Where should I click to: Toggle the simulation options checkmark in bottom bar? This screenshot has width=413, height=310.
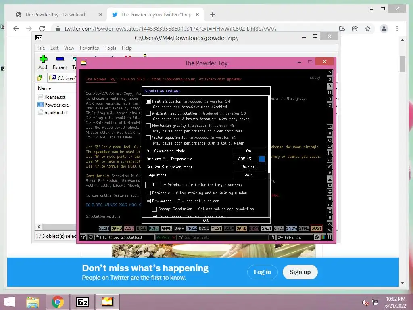click(x=317, y=237)
